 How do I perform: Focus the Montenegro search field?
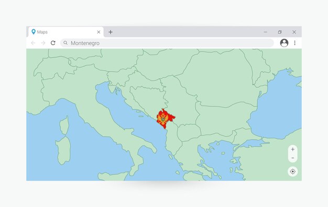click(167, 43)
